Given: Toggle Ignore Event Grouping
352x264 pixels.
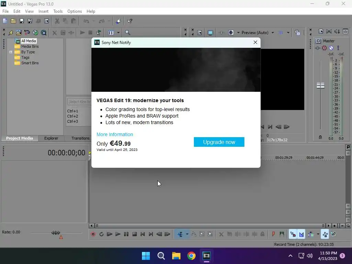Looking at the screenshot, I should click(333, 234).
